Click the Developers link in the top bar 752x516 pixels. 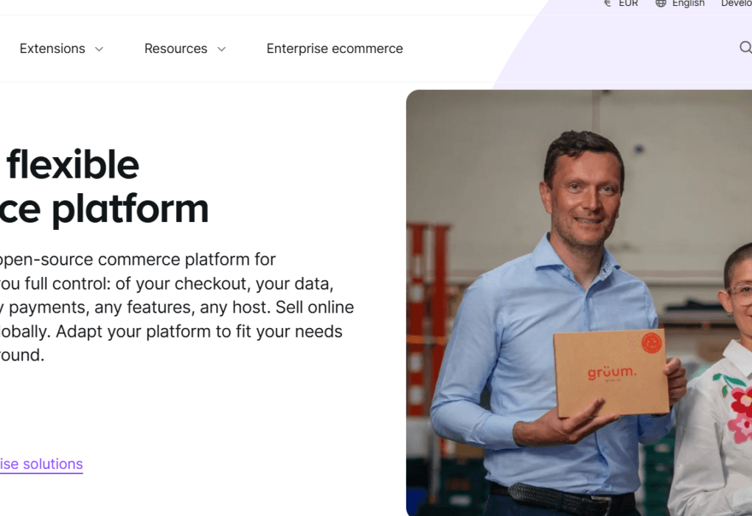[x=736, y=4]
